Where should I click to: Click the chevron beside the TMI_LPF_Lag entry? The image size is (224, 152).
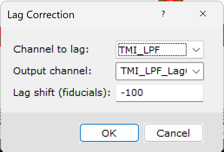click(x=196, y=71)
